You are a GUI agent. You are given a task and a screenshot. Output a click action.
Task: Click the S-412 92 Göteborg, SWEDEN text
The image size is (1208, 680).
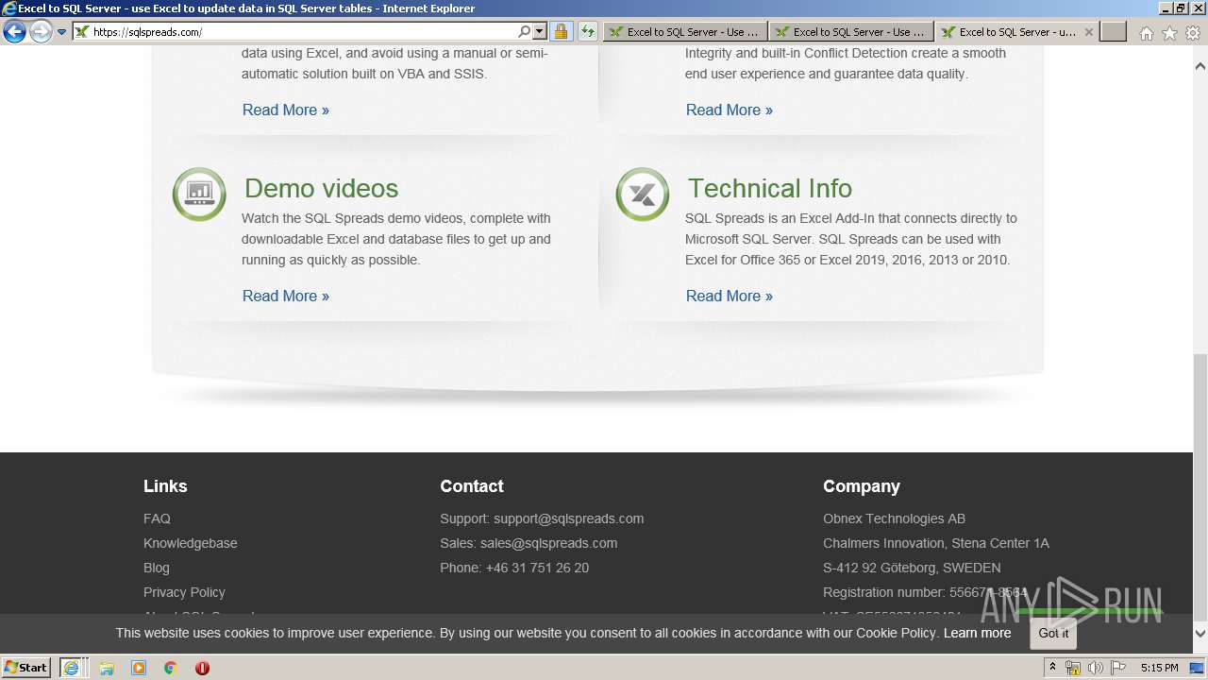pos(912,568)
